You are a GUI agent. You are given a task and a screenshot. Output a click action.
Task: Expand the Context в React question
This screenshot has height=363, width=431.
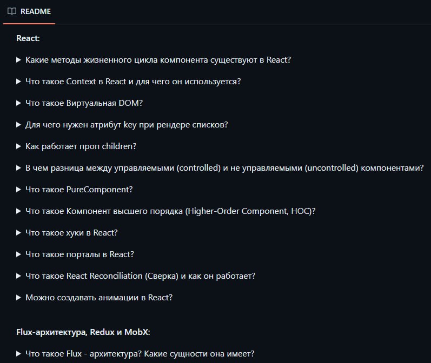(x=129, y=82)
